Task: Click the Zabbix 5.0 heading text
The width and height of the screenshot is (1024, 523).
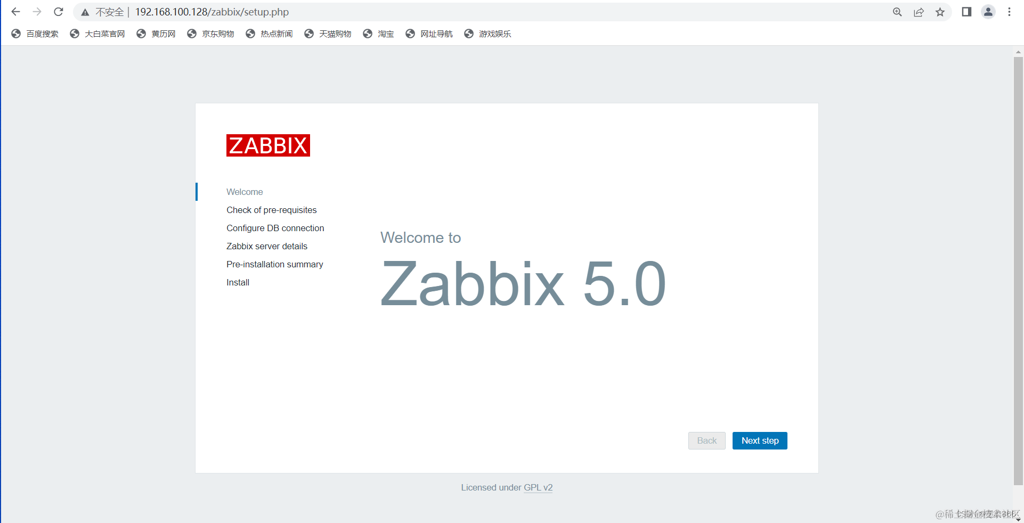Action: [523, 284]
